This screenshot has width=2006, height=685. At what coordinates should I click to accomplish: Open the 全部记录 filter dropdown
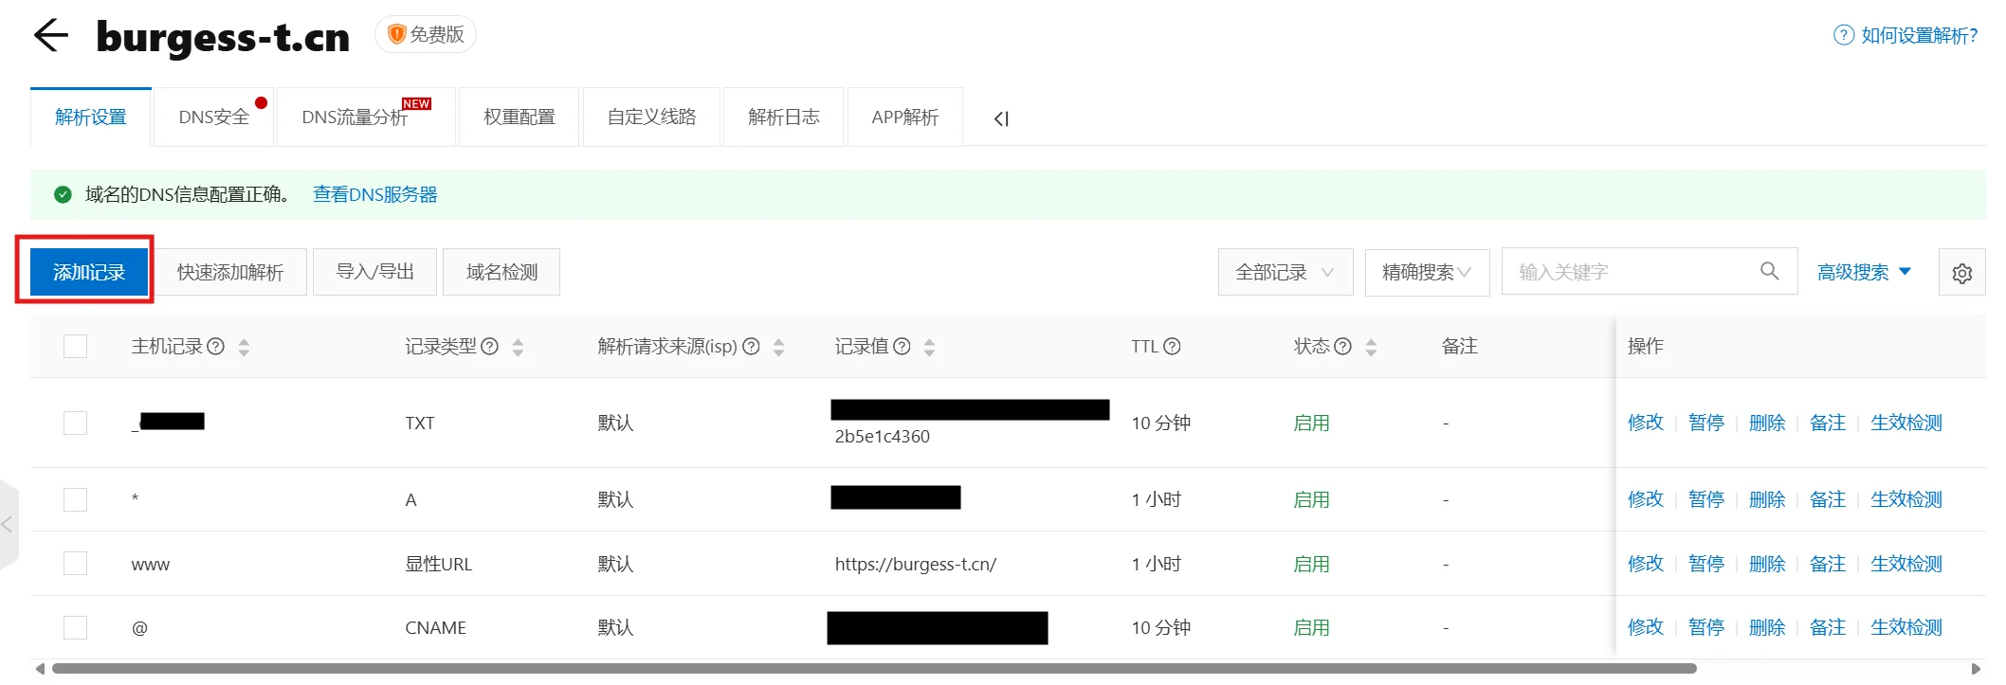(x=1285, y=273)
